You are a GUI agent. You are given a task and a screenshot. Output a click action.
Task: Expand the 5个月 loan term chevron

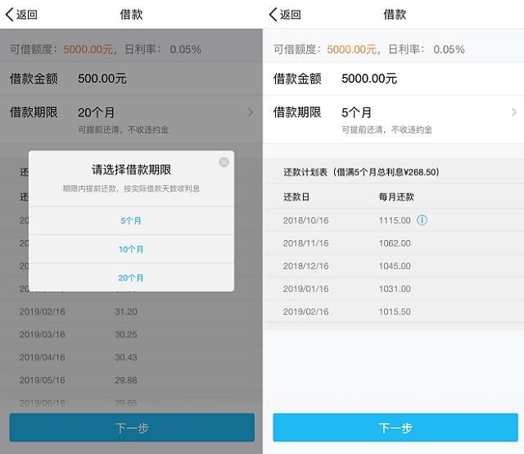(513, 112)
